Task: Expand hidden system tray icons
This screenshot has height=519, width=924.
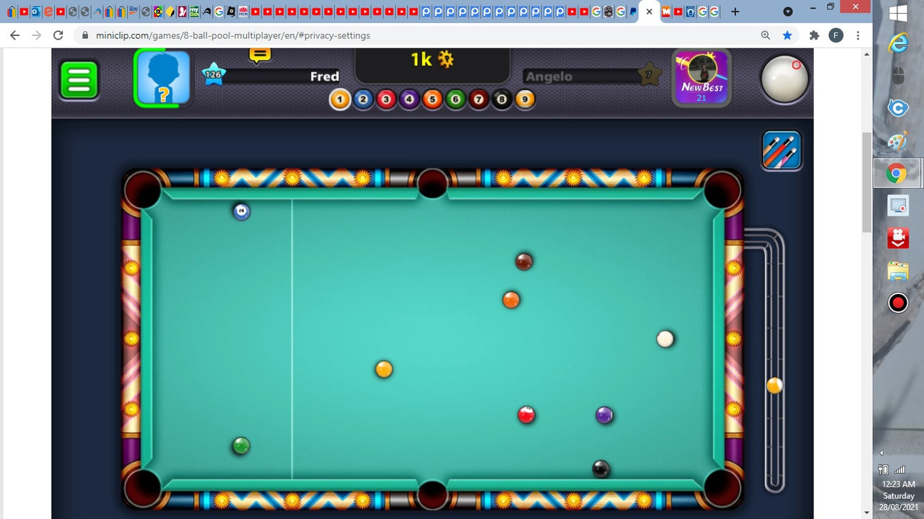Action: tap(881, 453)
